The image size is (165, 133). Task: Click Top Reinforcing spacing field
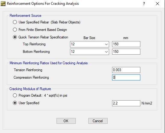pos(126,44)
